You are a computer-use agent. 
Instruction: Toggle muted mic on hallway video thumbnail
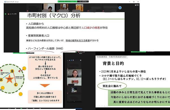58,11
